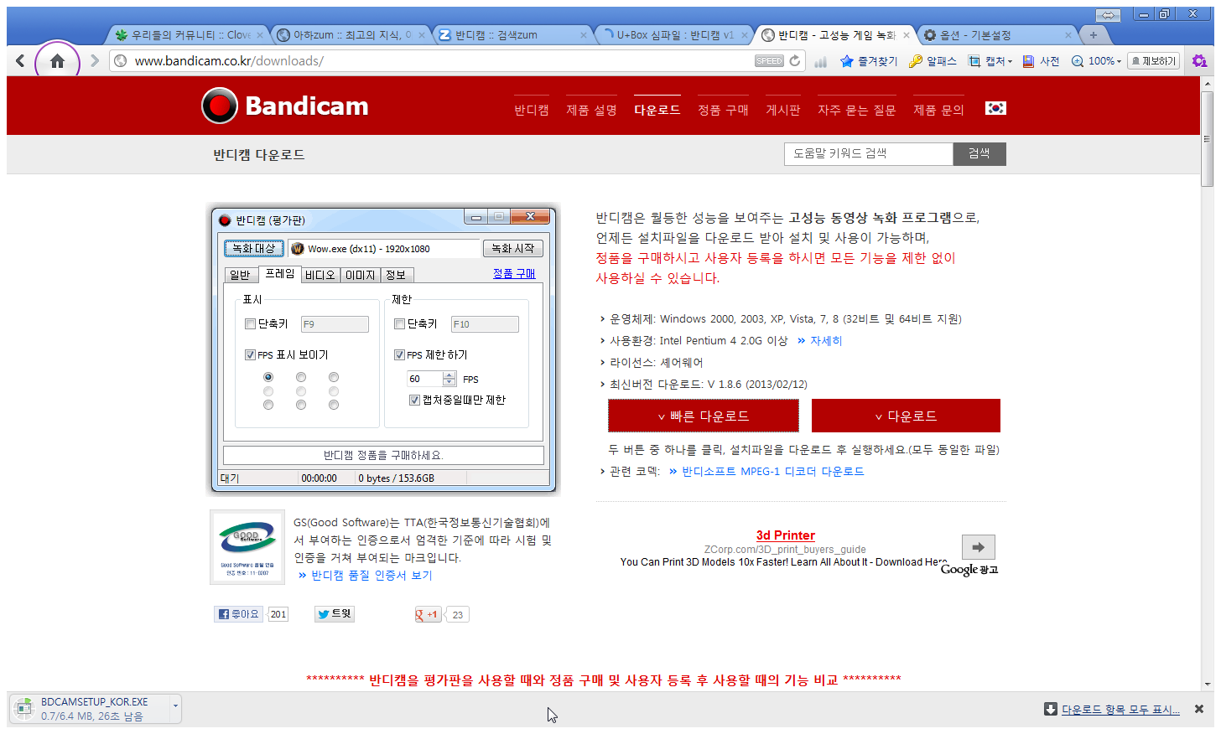Click the red 빠른 다운로드 button

click(703, 416)
